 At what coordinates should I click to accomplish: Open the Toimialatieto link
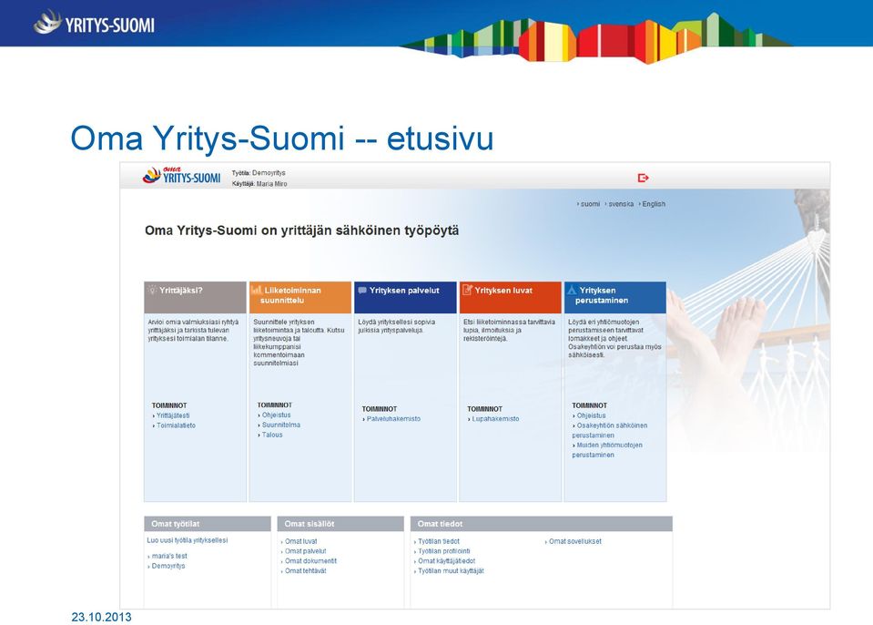coord(174,425)
